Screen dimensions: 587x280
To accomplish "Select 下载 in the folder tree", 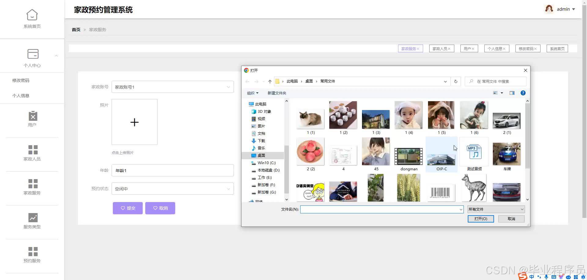I will [x=261, y=141].
